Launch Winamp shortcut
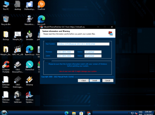The width and height of the screenshot is (155, 115). (x=29, y=81)
